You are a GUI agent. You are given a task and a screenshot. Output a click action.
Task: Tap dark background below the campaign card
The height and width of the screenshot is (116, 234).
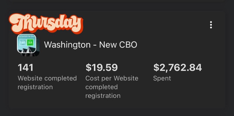117,113
